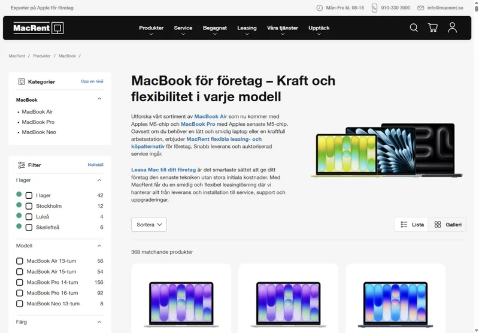479x333 pixels.
Task: Follow the MacRent flexibla leasing link
Action: coord(196,143)
